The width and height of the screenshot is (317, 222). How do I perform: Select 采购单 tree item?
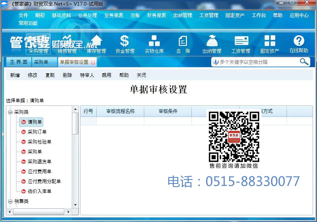point(34,152)
